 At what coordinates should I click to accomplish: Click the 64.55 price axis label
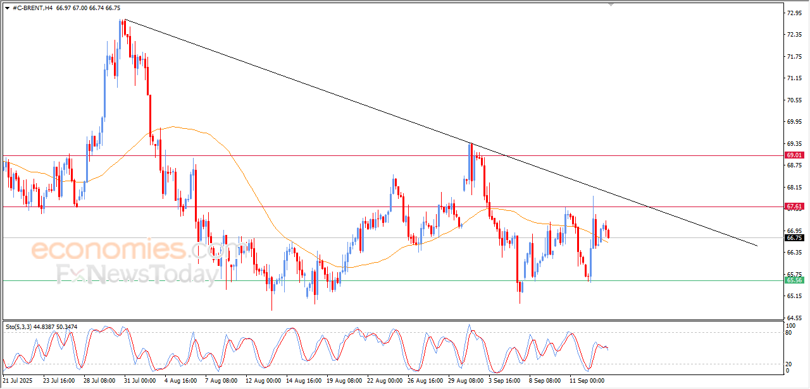click(x=795, y=318)
